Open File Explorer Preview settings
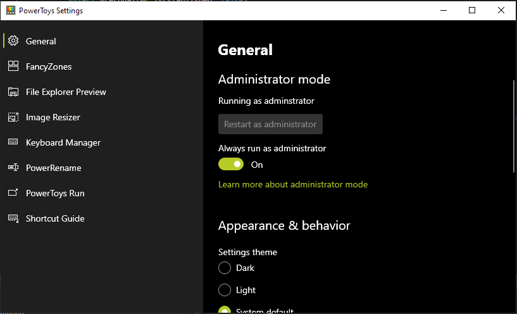 [101, 92]
